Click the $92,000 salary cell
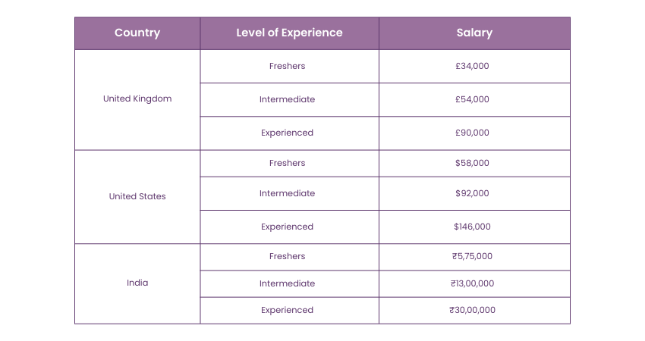Viewport: 645px width, 341px height. [472, 193]
